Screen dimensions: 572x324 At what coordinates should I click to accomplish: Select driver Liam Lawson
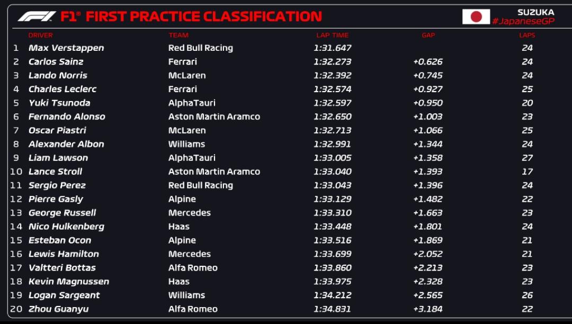[x=58, y=158]
